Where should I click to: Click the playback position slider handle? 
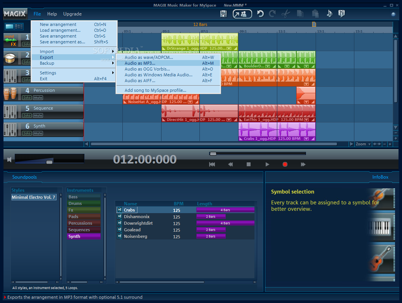coord(213,153)
